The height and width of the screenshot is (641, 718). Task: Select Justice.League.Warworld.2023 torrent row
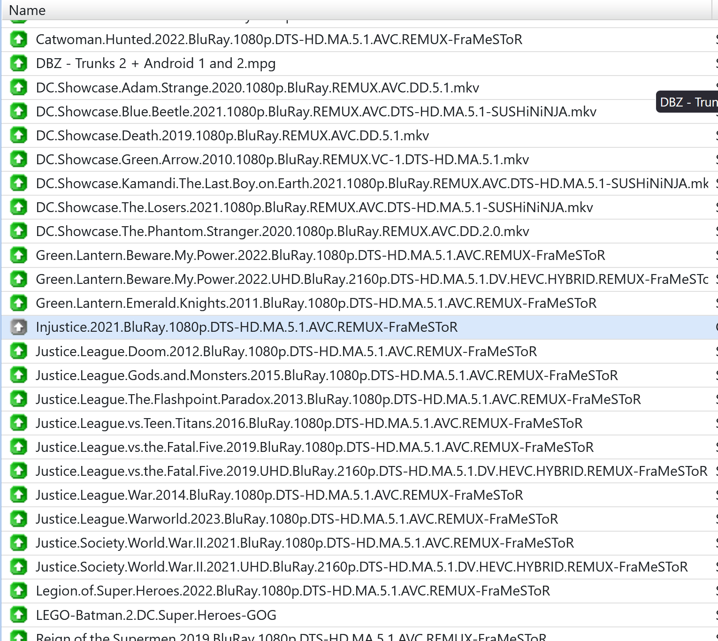[297, 519]
